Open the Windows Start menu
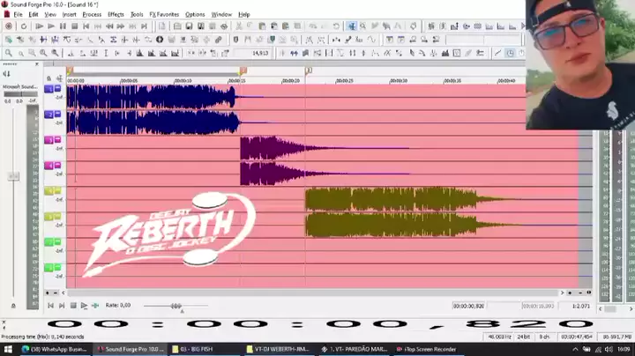The width and height of the screenshot is (635, 356). (x=8, y=349)
